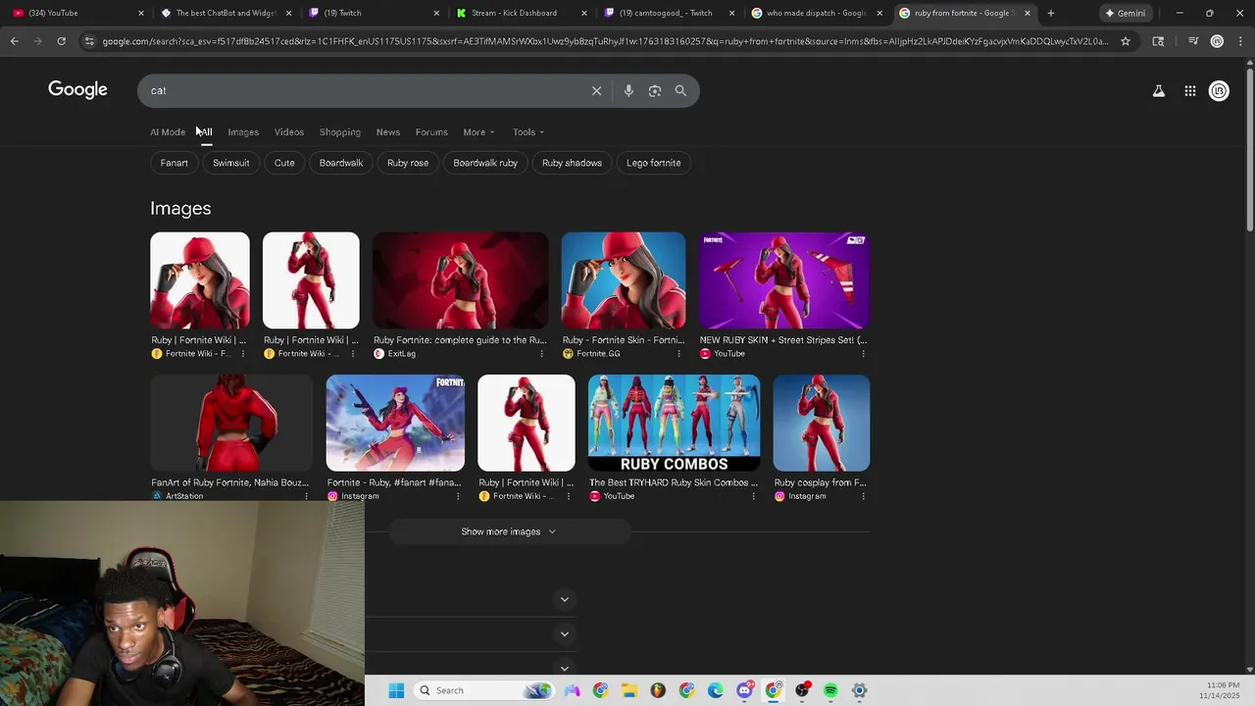Click the Google logo
This screenshot has width=1255, height=706.
[x=77, y=90]
